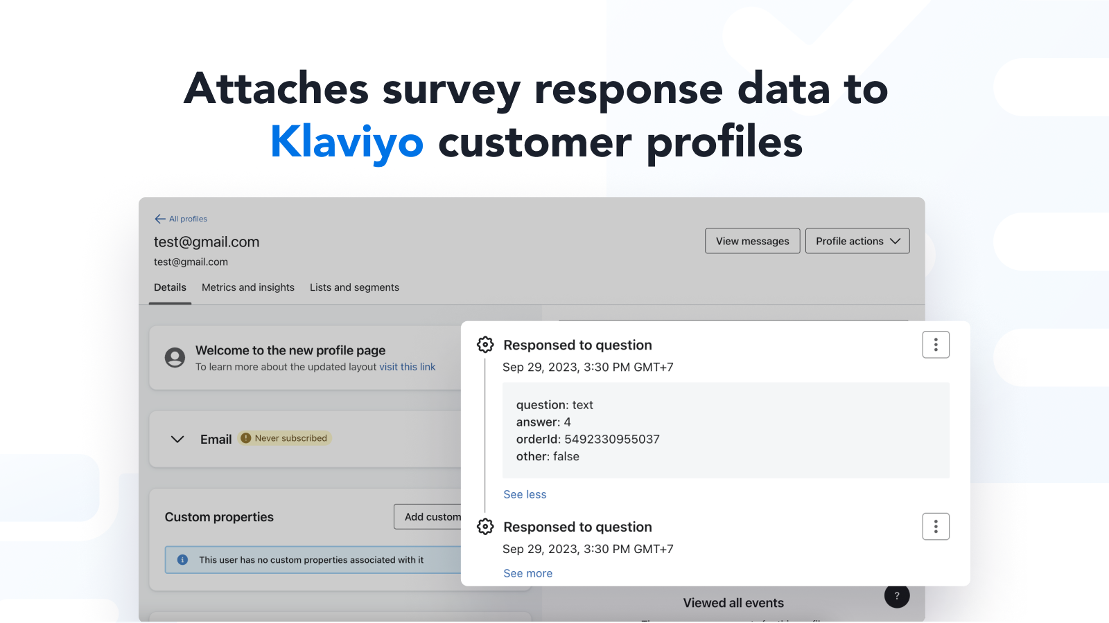This screenshot has height=623, width=1109.
Task: Click the back arrow beside All profiles
Action: (160, 219)
